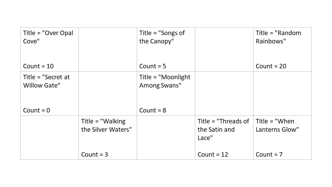Click the "Count = 8" text

153,110
